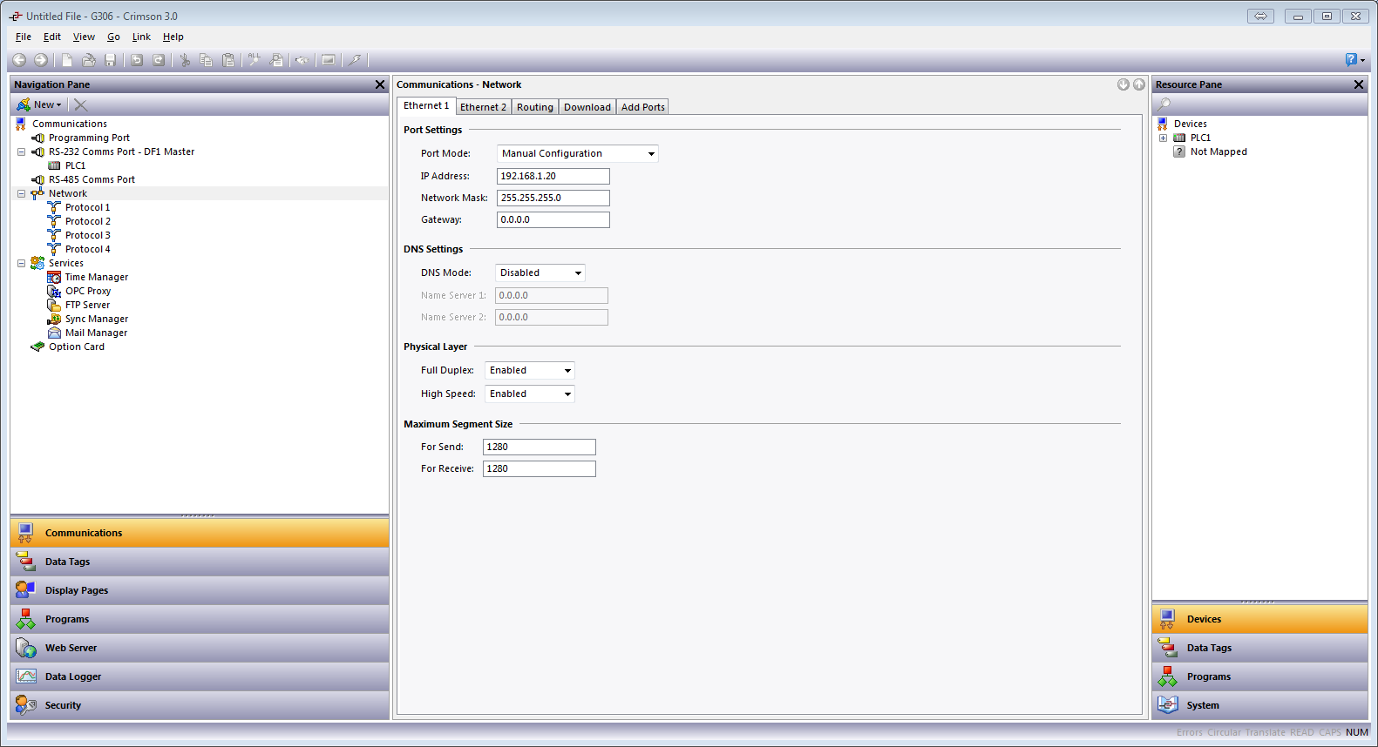Screen dimensions: 1378x747
Task: Open the Security section
Action: (x=200, y=705)
